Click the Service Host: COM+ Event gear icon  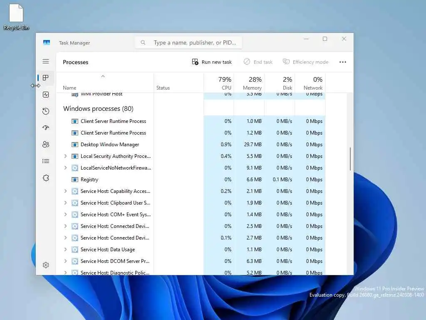[75, 215]
